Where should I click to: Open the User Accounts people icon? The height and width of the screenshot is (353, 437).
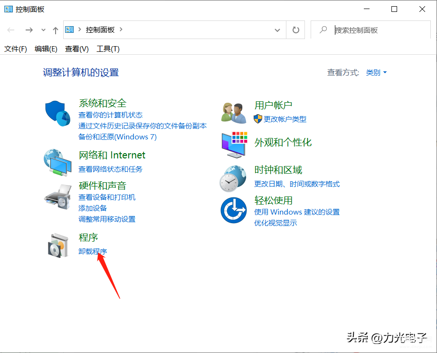[x=234, y=113]
